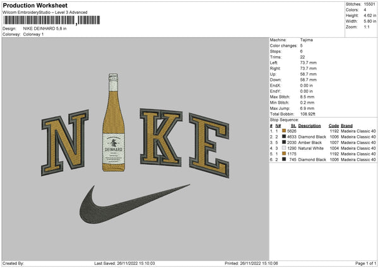Click Diamond Black description in stop row 2
This screenshot has width=379, height=268.
click(x=312, y=137)
